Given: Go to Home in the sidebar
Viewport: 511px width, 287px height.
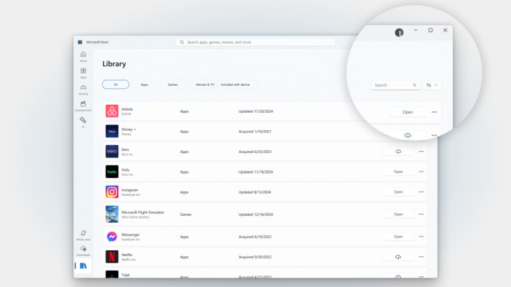Looking at the screenshot, I should [x=83, y=56].
